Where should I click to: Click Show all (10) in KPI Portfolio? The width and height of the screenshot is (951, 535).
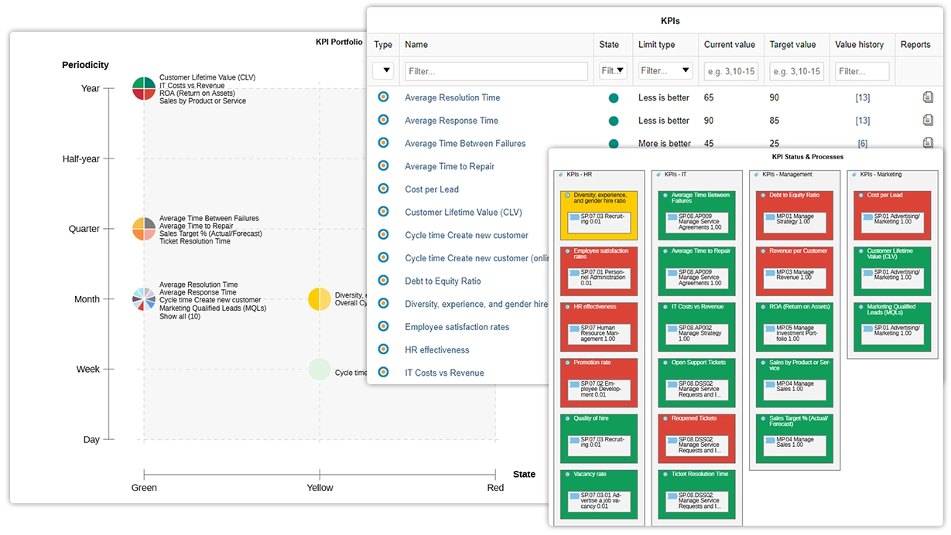pyautogui.click(x=180, y=316)
